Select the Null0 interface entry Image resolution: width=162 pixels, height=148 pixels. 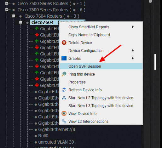(43, 136)
